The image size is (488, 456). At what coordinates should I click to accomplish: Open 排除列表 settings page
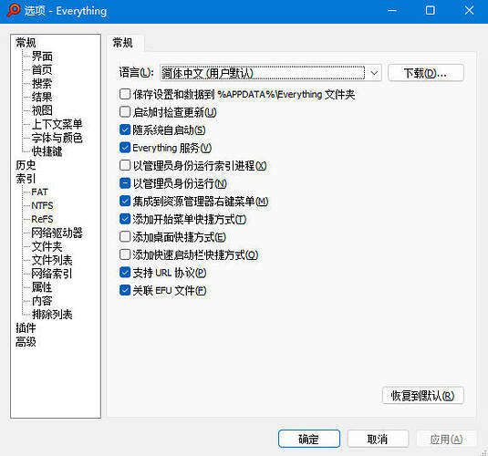click(52, 315)
